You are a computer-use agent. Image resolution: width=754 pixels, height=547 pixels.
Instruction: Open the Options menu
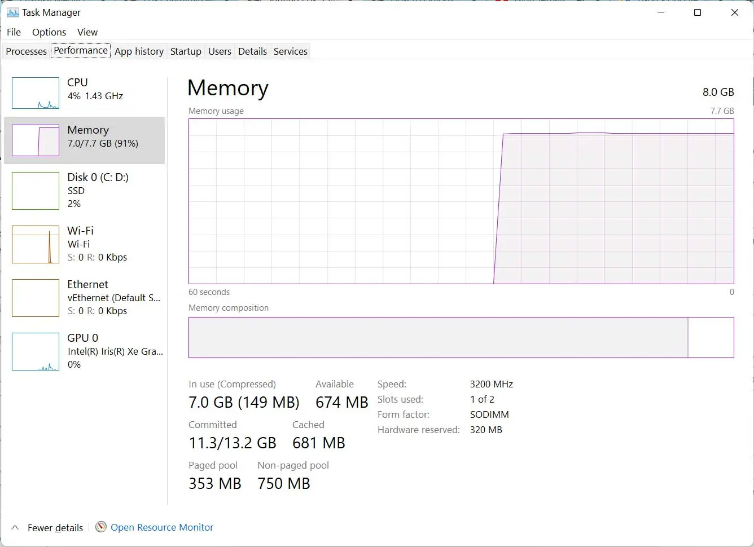[49, 32]
